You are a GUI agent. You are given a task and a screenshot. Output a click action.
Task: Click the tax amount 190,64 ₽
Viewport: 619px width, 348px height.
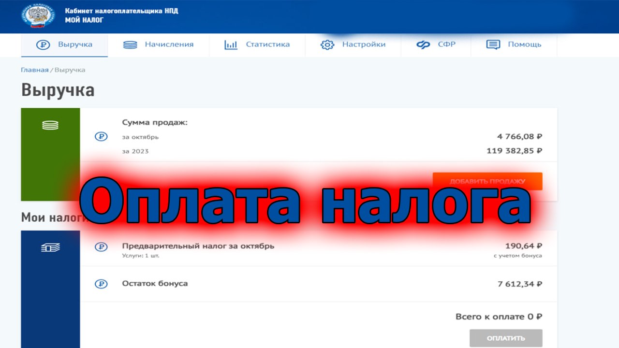(x=524, y=246)
